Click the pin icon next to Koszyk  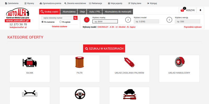(x=200, y=10)
